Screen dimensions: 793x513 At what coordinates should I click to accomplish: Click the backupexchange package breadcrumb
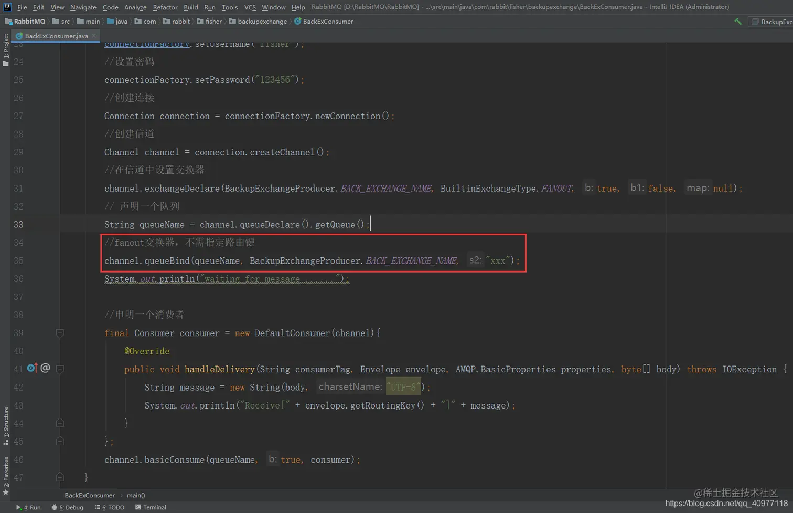click(258, 22)
